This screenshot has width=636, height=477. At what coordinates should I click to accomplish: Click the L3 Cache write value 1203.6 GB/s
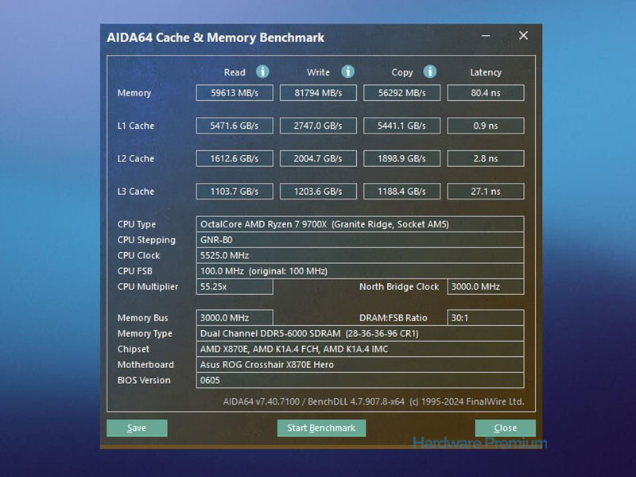318,192
